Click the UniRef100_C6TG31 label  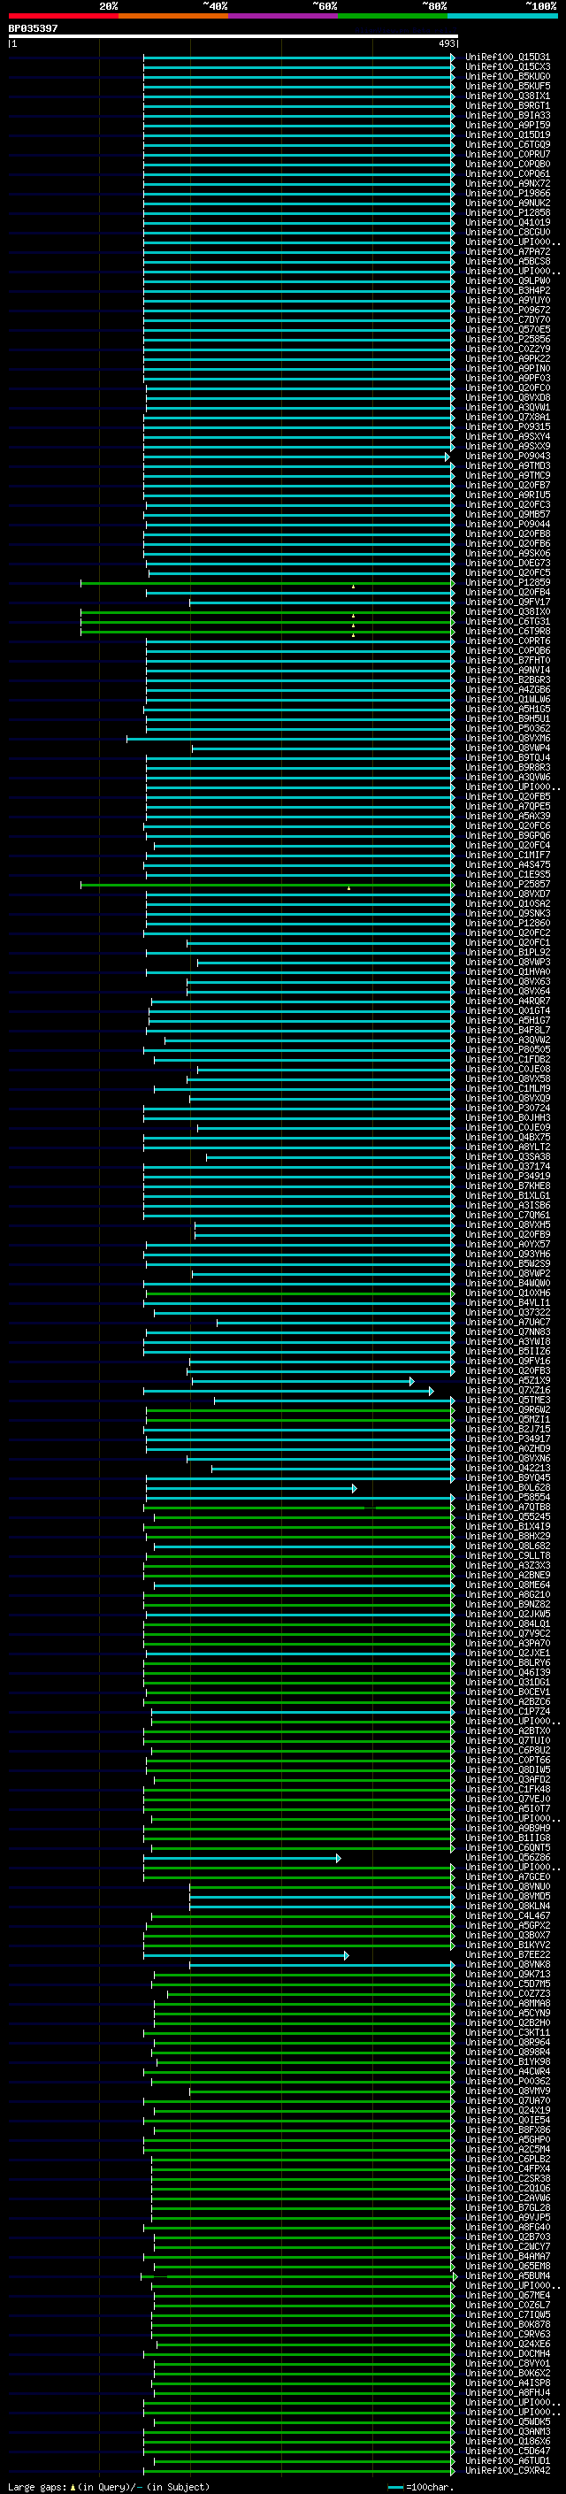[x=507, y=622]
